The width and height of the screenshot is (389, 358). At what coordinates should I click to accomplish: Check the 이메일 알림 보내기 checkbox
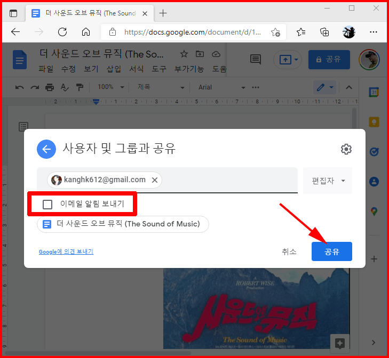[x=47, y=205]
